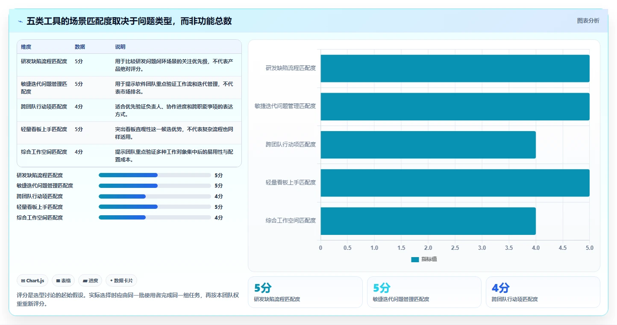Click footnote beginning 评分是选型讨论的起始假设
This screenshot has height=325, width=617.
(128, 300)
